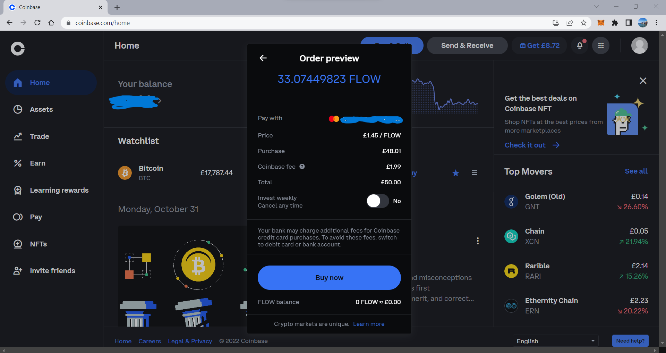Open Chrome's three-dot menu
666x353 pixels.
pos(656,23)
